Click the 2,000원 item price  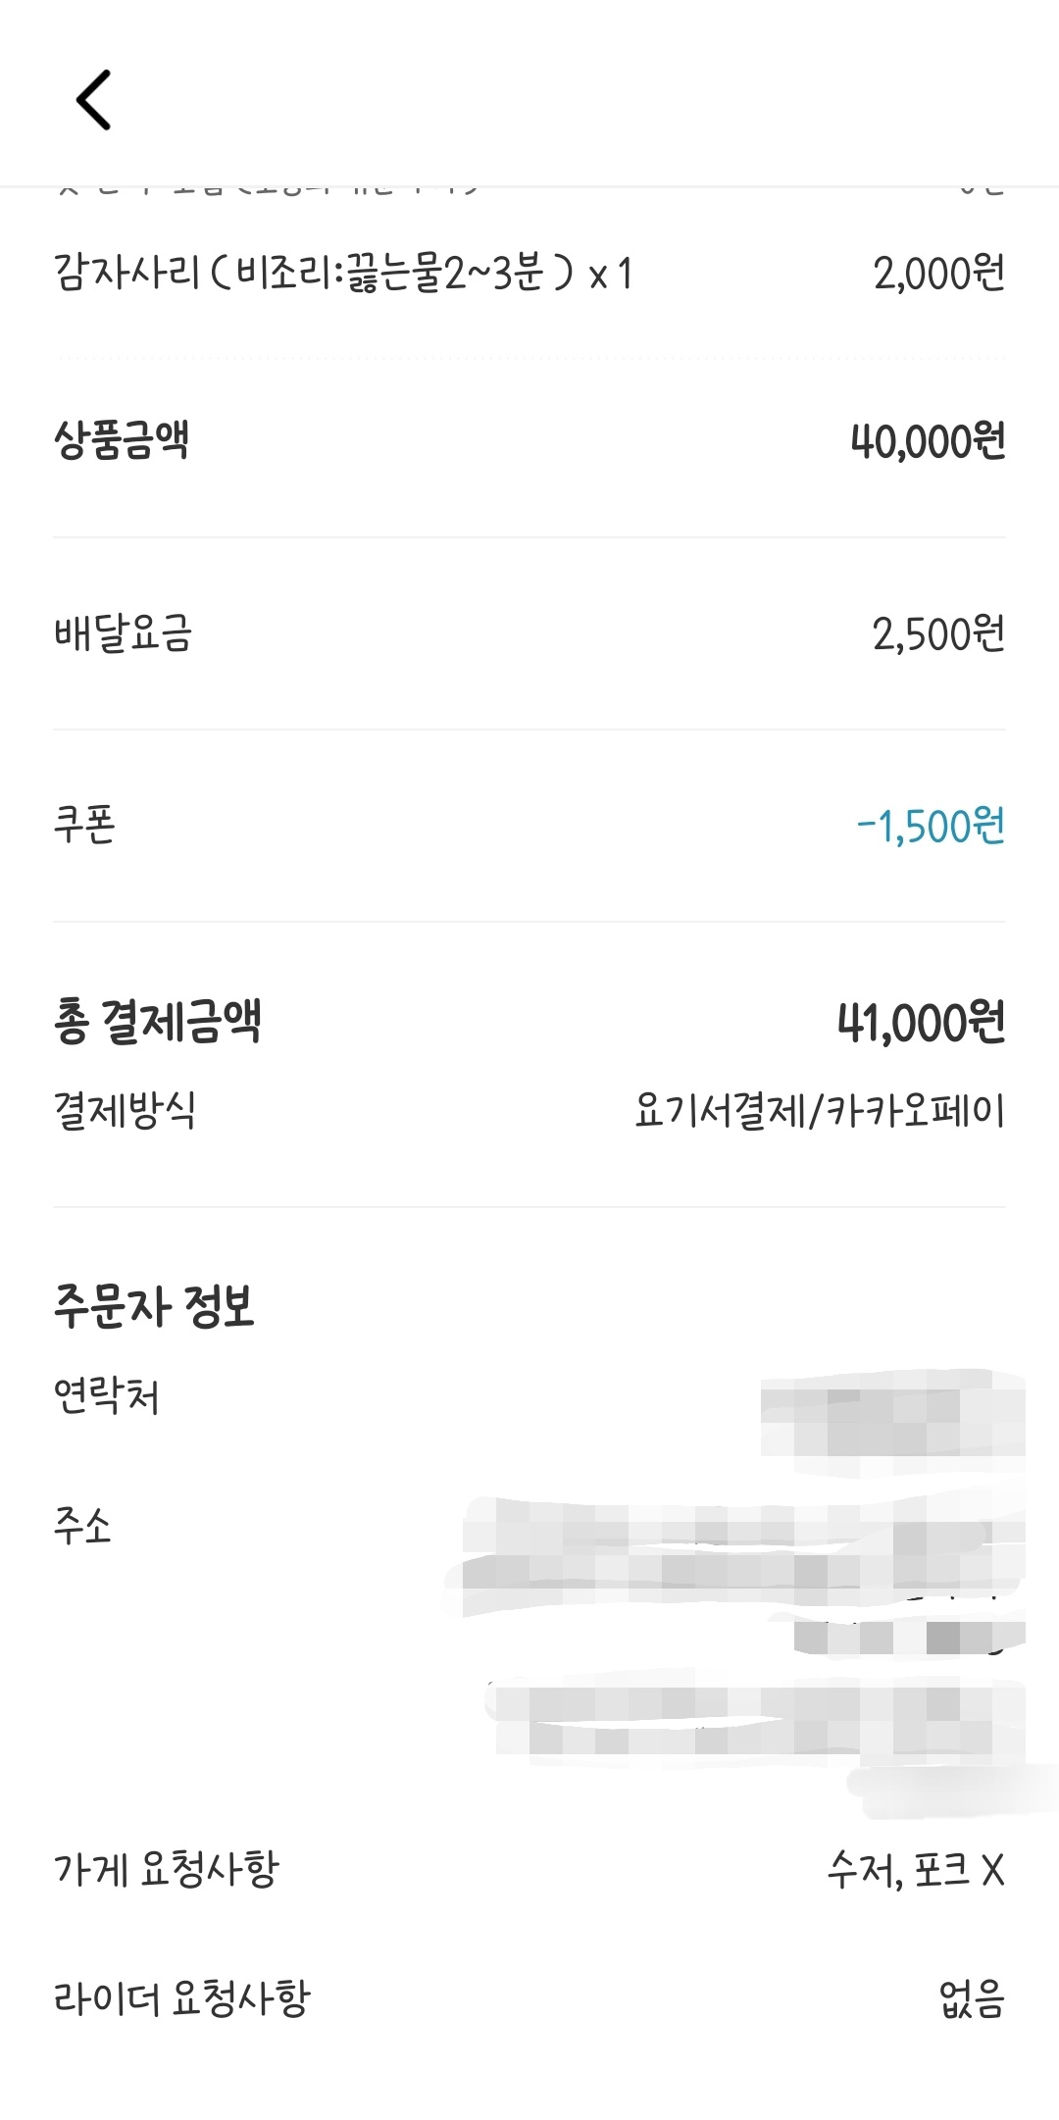[x=938, y=273]
